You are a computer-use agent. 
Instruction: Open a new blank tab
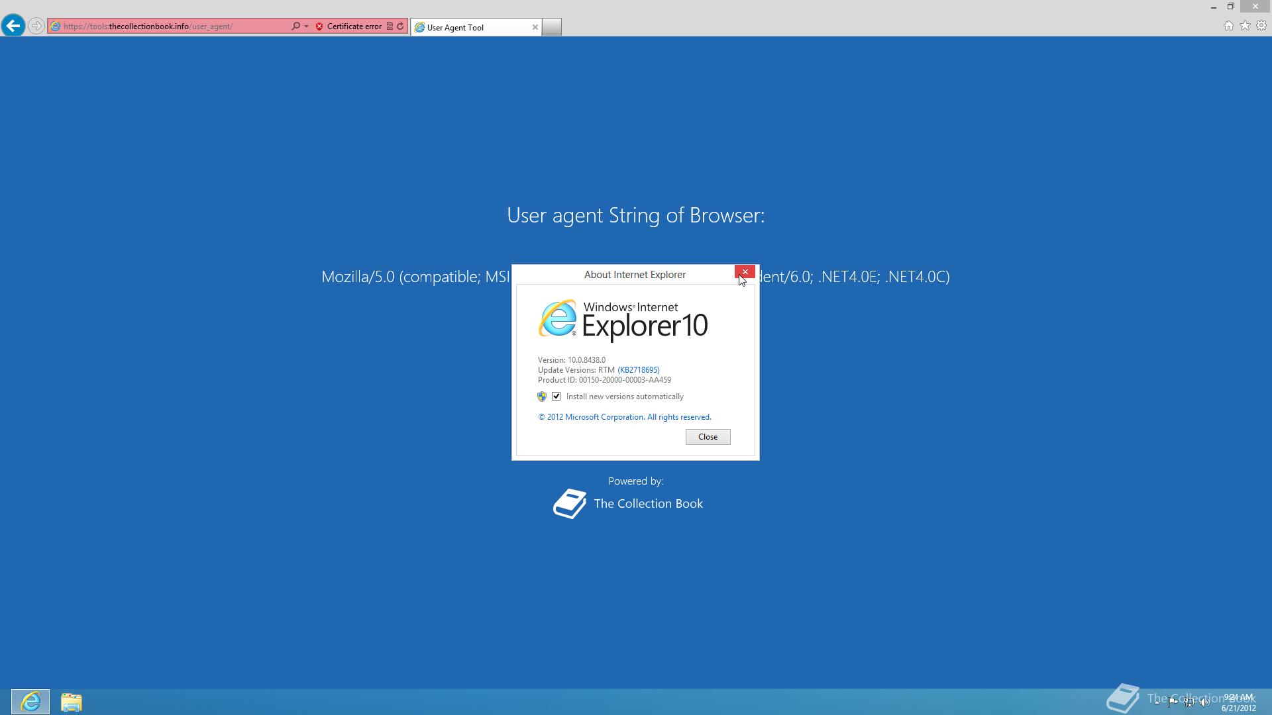pyautogui.click(x=551, y=27)
